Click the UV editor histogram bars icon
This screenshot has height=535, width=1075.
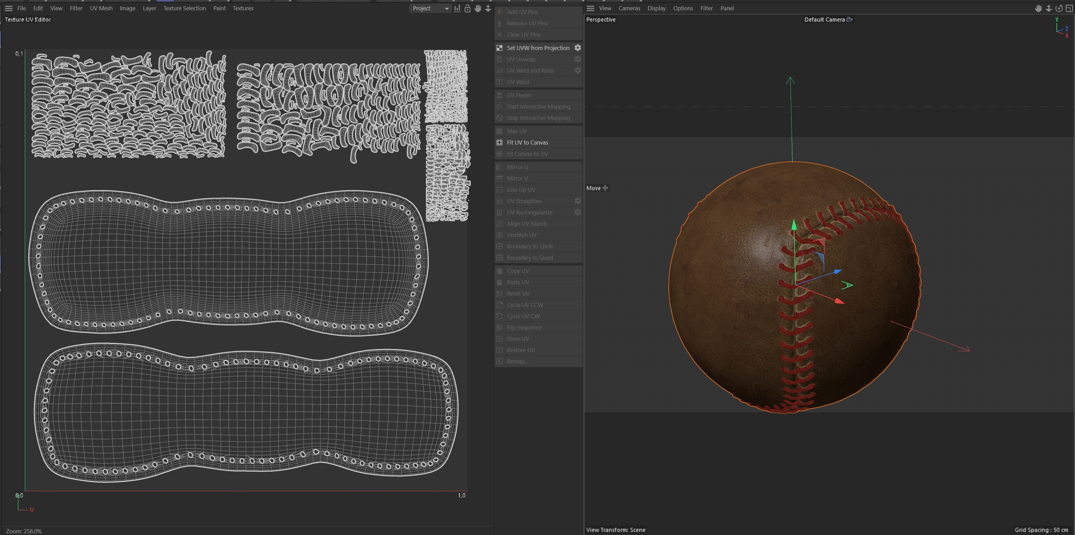coord(457,8)
